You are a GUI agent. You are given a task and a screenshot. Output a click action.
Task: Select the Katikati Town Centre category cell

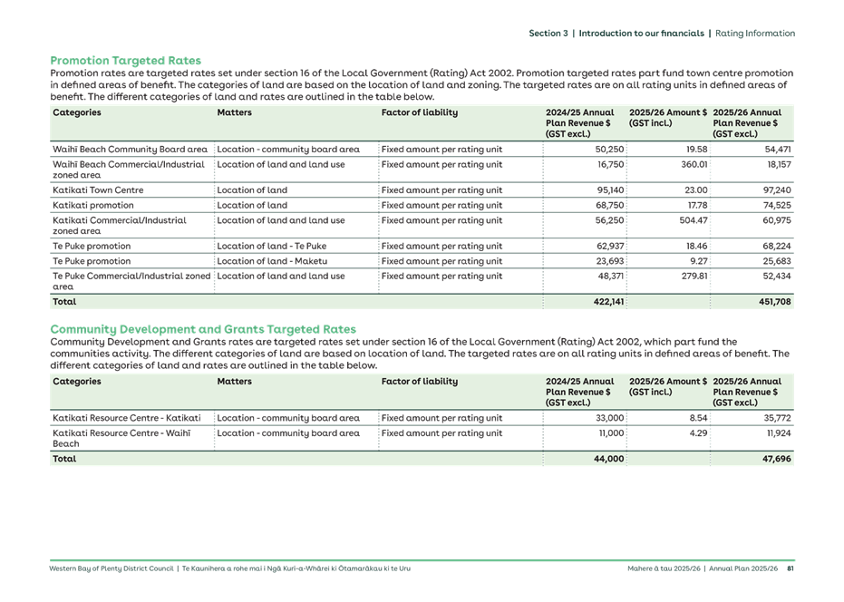click(x=100, y=188)
